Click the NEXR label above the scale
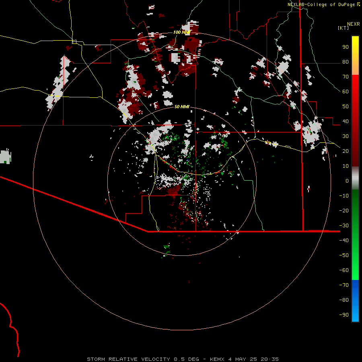Screen dimensions: 362x362 (x=354, y=24)
